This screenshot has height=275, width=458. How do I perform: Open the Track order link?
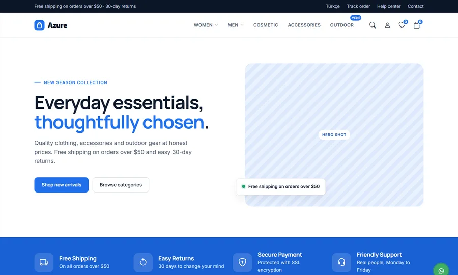click(358, 6)
